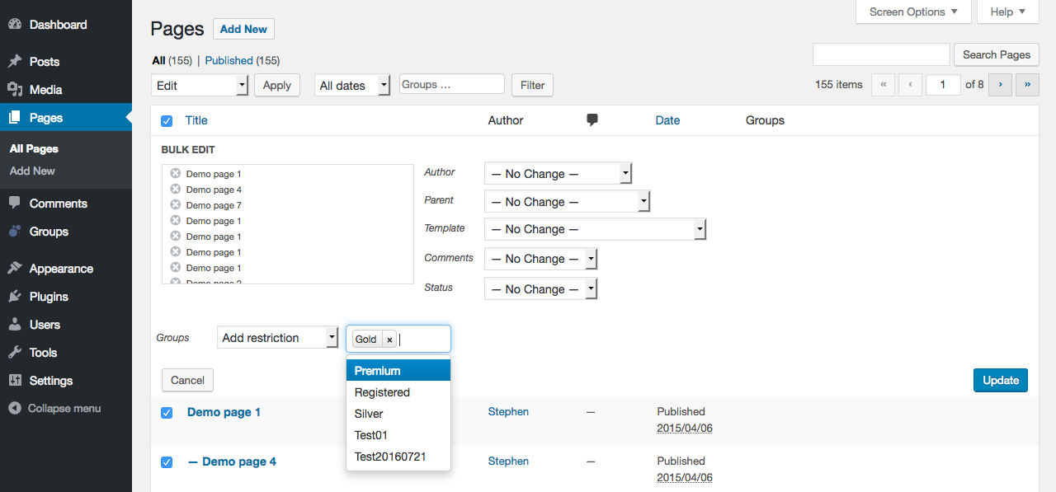Open the Plugins plug icon
The width and height of the screenshot is (1056, 492).
(x=15, y=297)
